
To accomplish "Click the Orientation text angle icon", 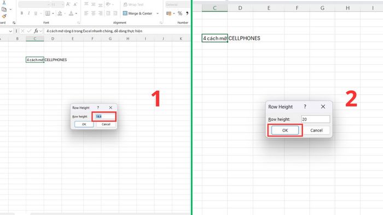I will 108,4.
